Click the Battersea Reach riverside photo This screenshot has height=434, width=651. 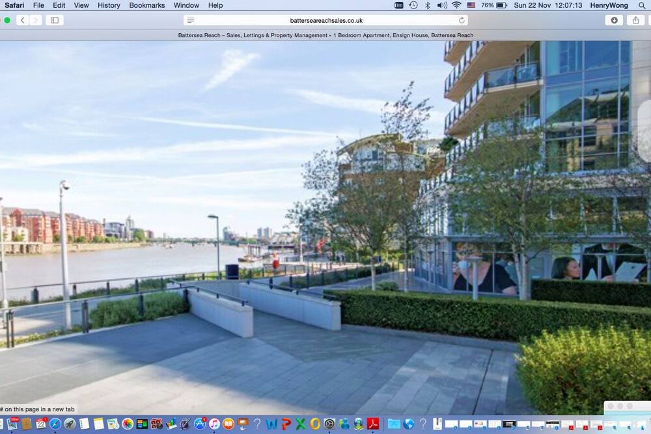pyautogui.click(x=325, y=228)
